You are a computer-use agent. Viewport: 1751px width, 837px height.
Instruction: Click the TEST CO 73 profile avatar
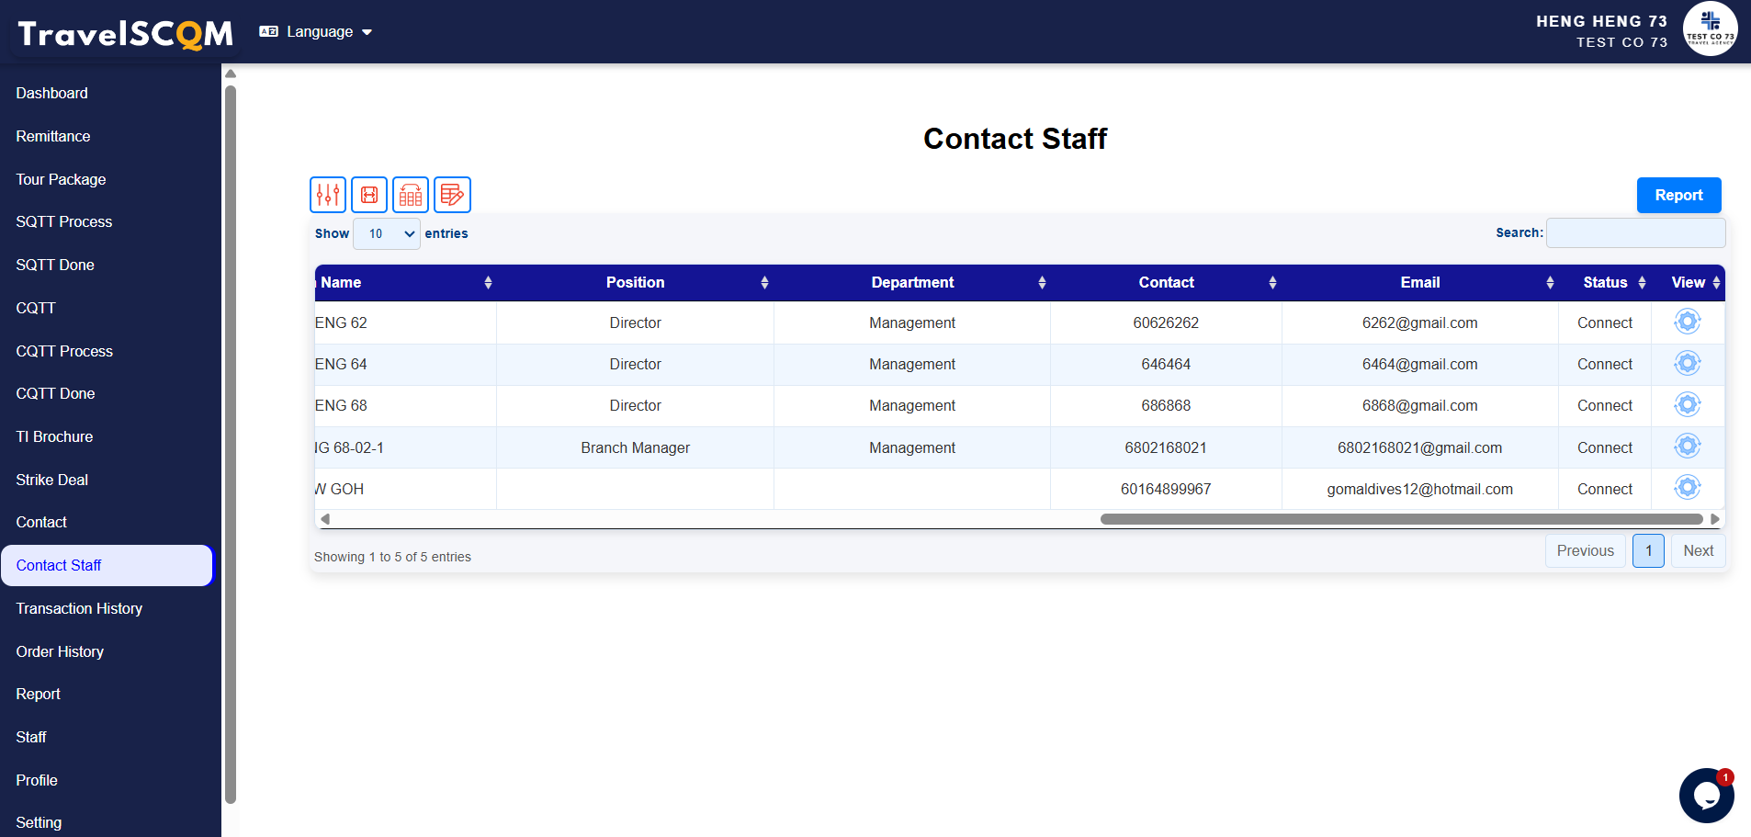click(x=1710, y=29)
